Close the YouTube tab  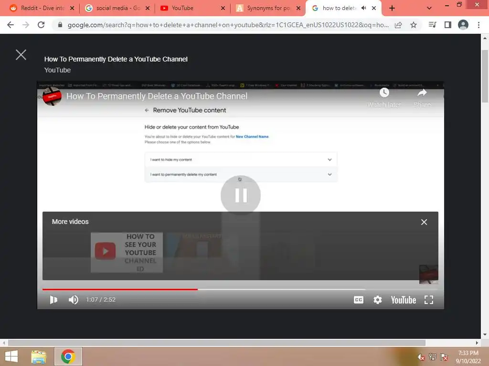click(x=223, y=8)
